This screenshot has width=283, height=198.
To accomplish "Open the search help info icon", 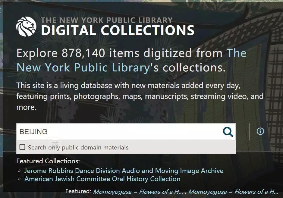I will point(260,131).
